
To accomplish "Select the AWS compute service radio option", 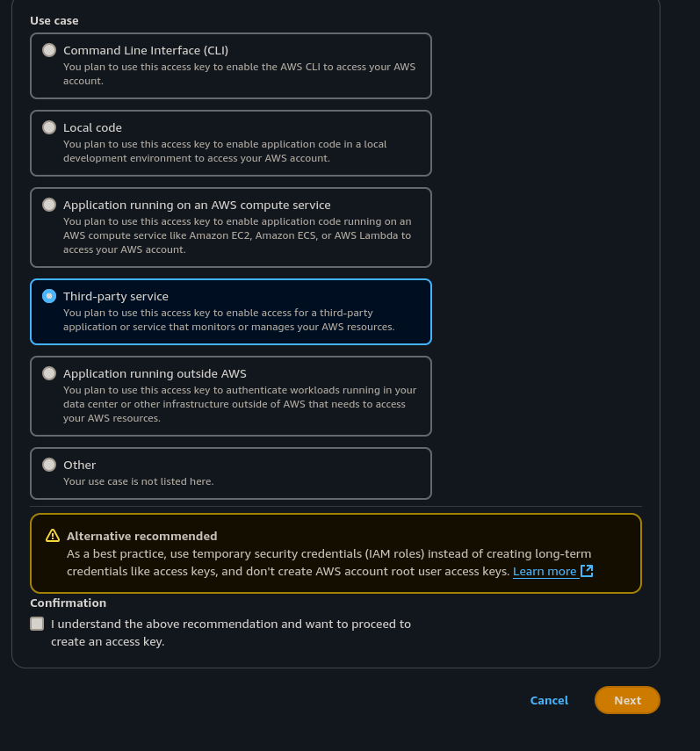I will click(49, 205).
